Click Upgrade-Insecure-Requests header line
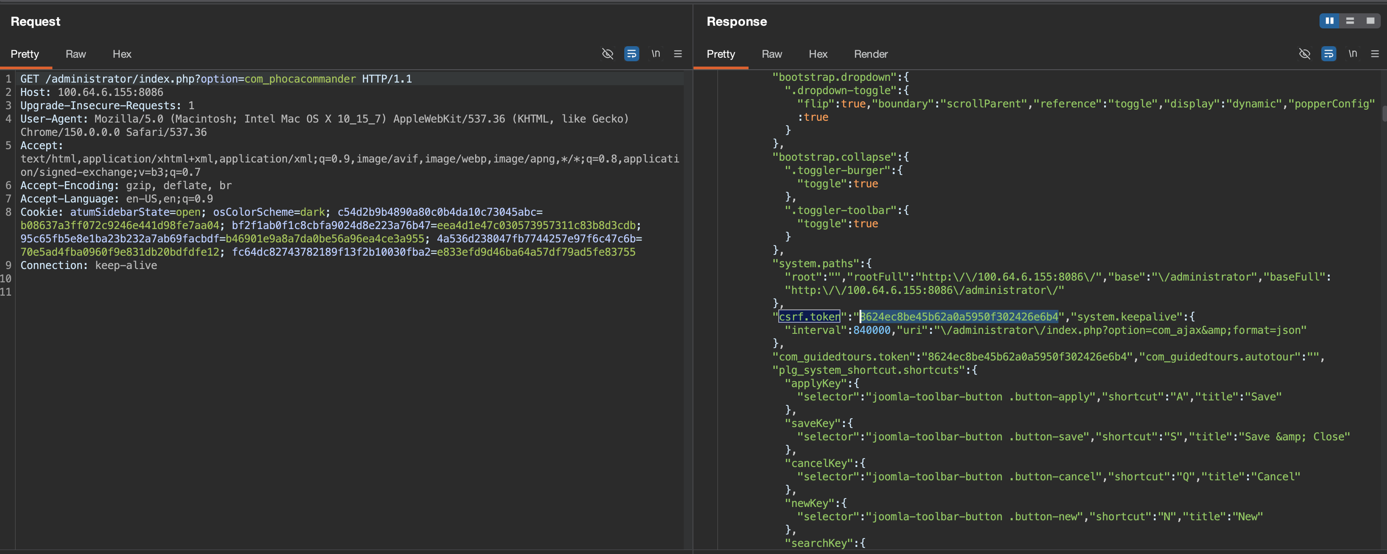 coord(107,106)
